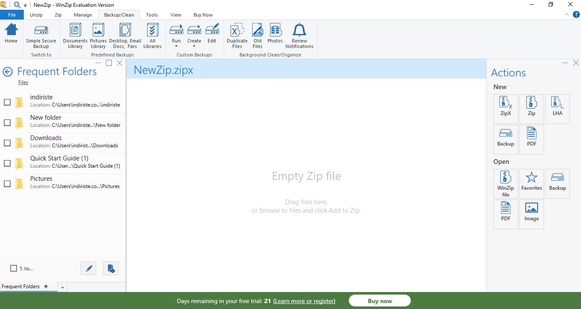Create new LHA archive
This screenshot has height=309, width=581.
pos(558,109)
